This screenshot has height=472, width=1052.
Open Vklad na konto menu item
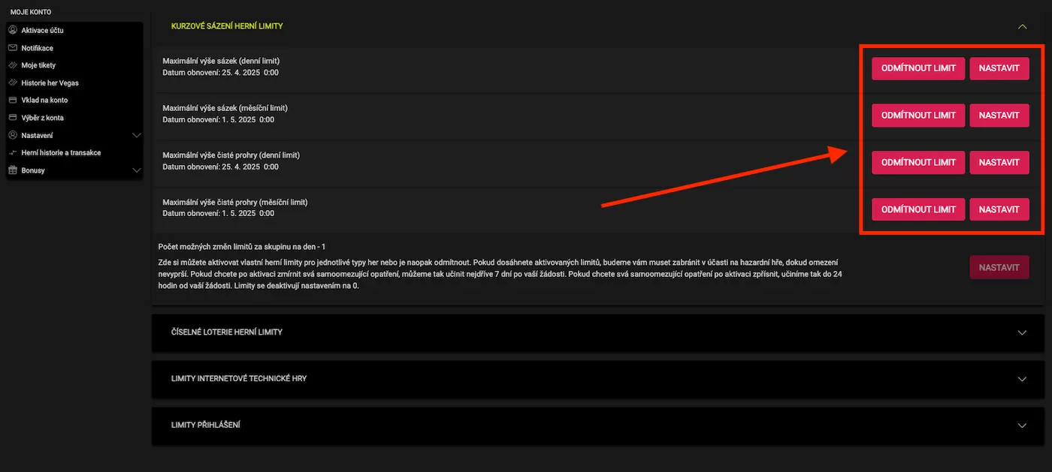[44, 100]
